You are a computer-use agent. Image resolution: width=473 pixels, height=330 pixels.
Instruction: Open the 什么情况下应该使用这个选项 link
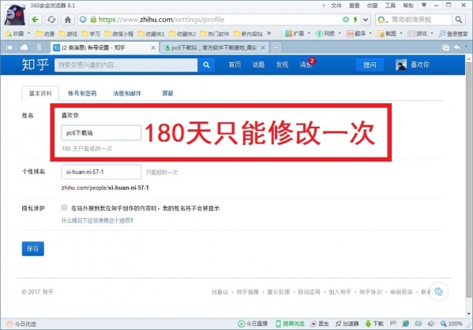pyautogui.click(x=97, y=221)
